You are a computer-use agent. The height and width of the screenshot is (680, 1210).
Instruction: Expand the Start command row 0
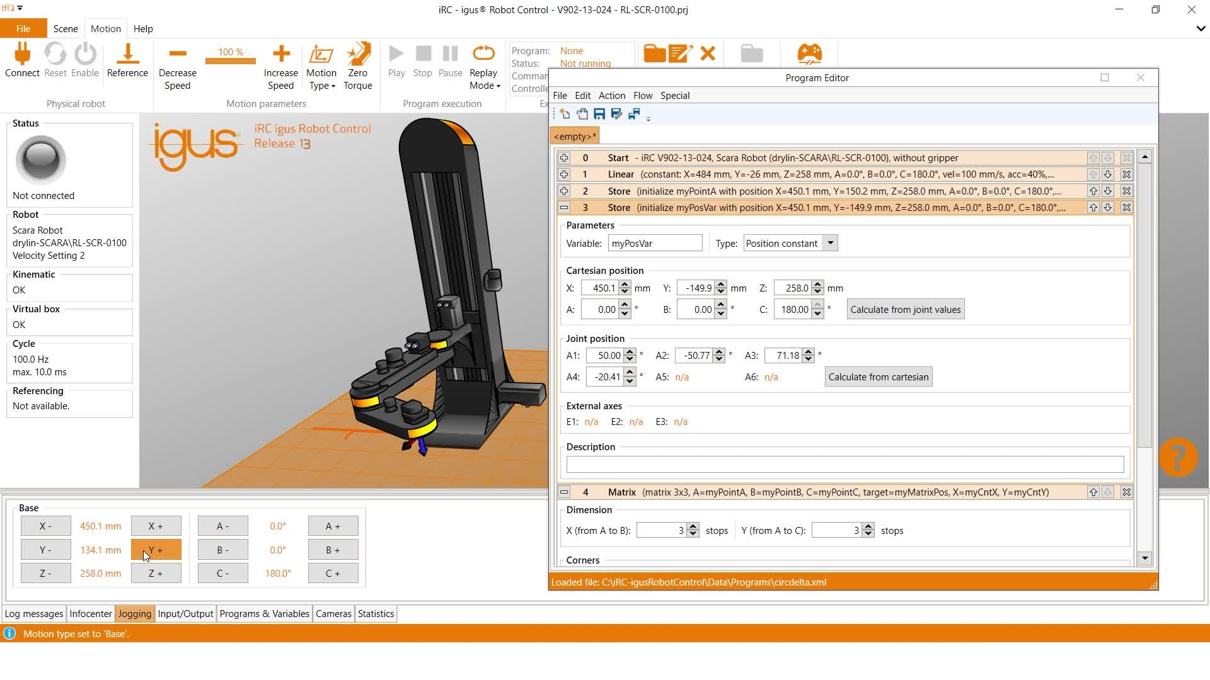[x=564, y=158]
